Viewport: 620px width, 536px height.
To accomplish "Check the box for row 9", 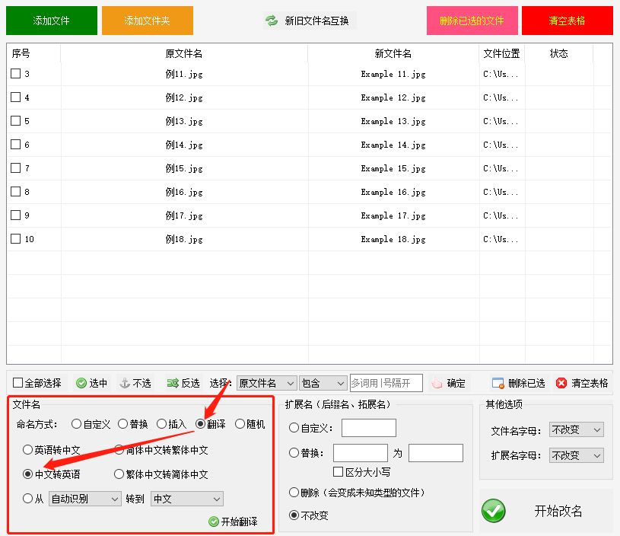I will point(15,215).
